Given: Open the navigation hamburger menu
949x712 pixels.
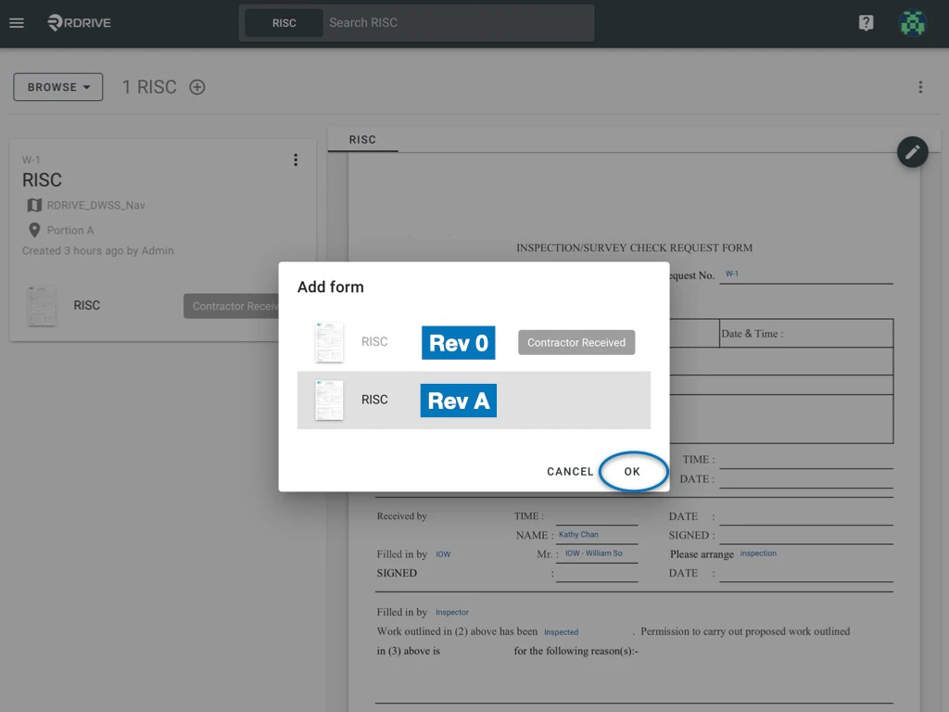Looking at the screenshot, I should pyautogui.click(x=17, y=23).
